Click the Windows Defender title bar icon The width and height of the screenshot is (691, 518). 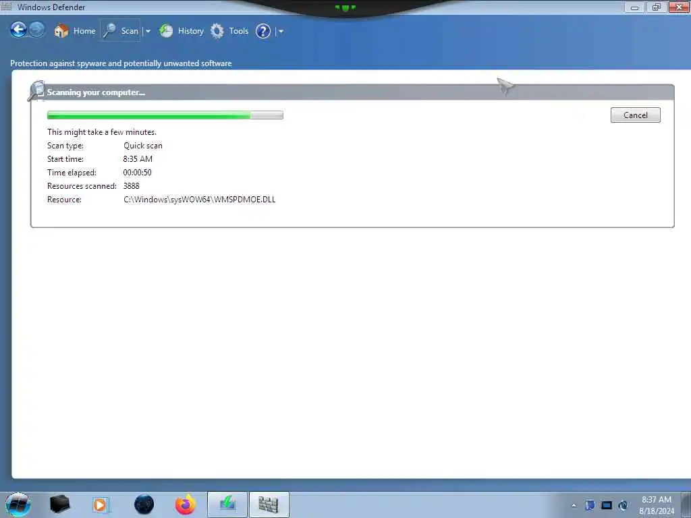(6, 7)
